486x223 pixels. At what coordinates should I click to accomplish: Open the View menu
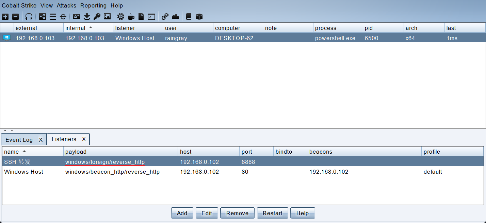47,5
